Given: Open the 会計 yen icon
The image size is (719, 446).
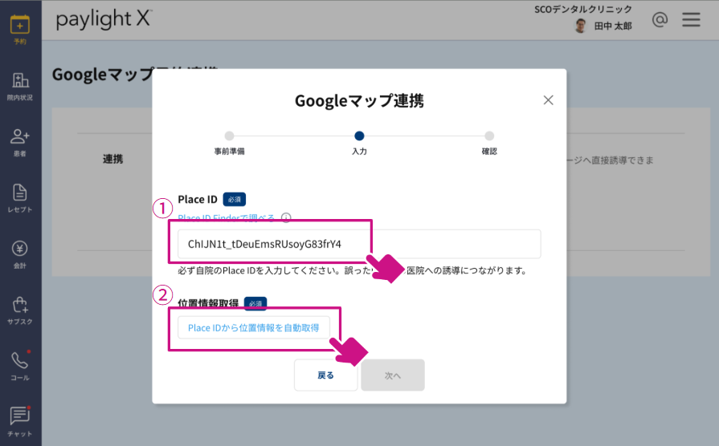Looking at the screenshot, I should pos(20,249).
